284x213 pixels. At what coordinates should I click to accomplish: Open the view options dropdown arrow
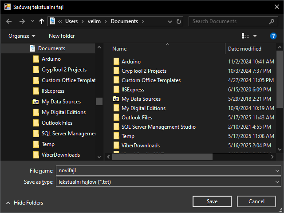pos(255,36)
